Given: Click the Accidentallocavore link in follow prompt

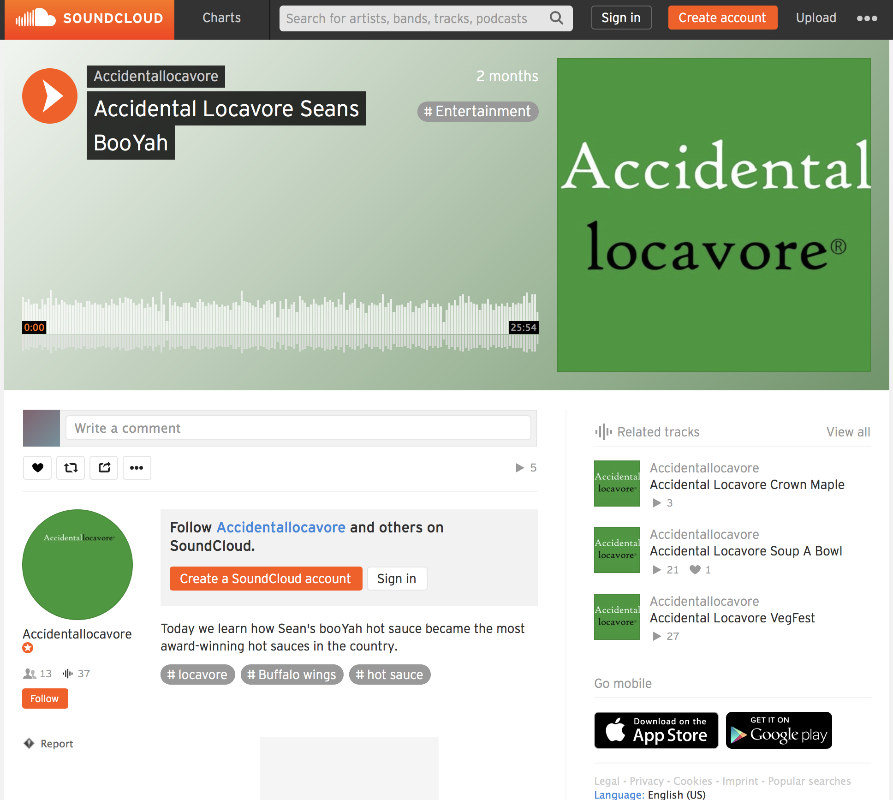Looking at the screenshot, I should tap(281, 527).
